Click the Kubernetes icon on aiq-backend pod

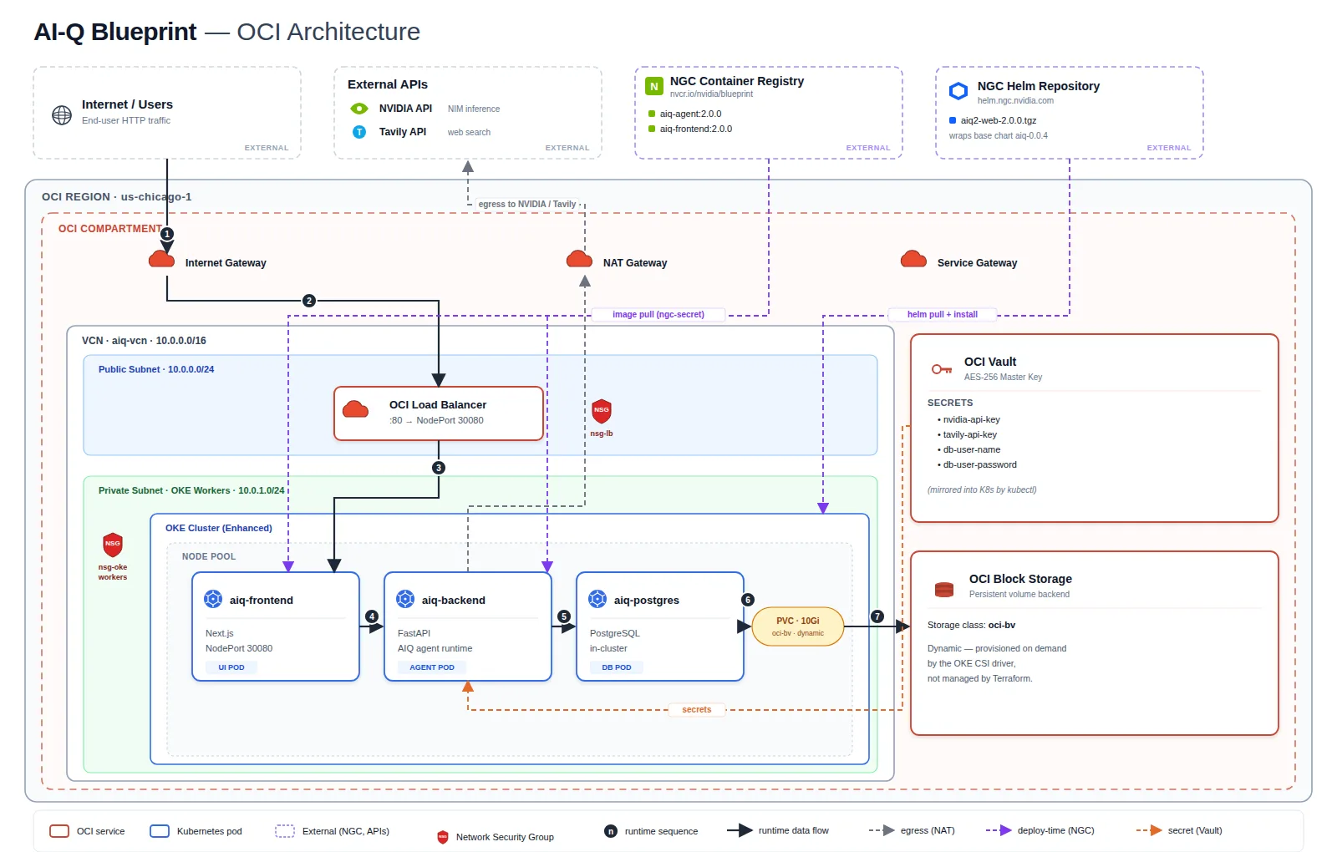click(405, 599)
